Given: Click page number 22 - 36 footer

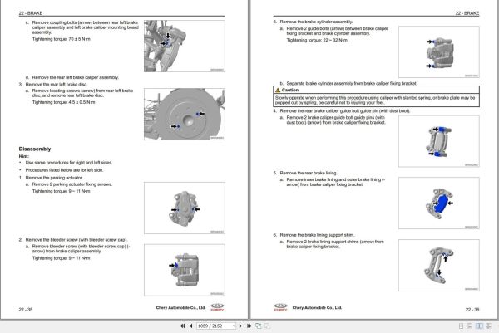Looking at the screenshot, I should (x=472, y=310).
